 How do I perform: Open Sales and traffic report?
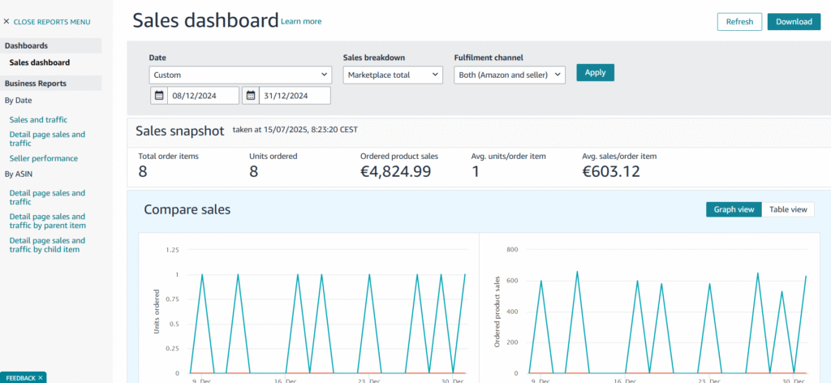coord(38,119)
